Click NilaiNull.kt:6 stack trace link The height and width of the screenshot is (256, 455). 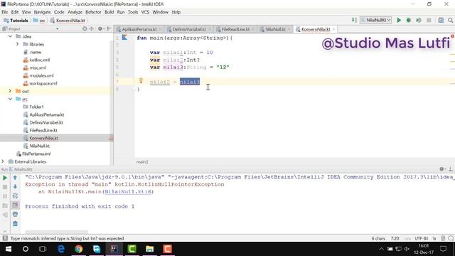click(x=128, y=191)
